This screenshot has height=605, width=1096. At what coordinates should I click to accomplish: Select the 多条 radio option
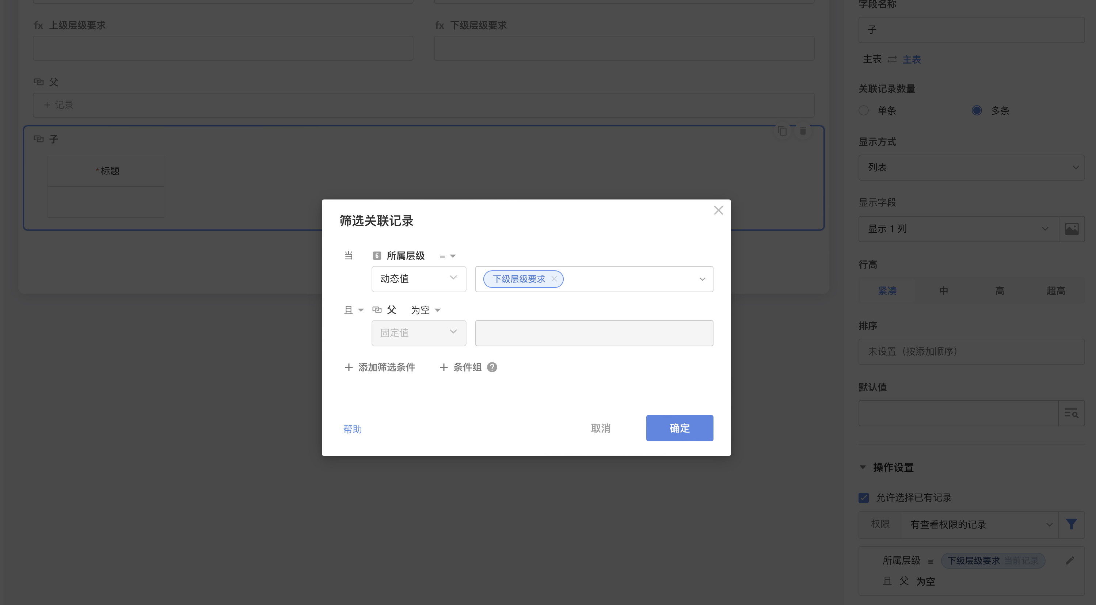click(x=977, y=110)
